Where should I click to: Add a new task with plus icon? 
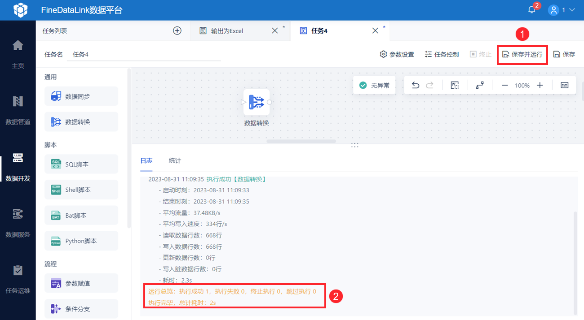point(177,31)
